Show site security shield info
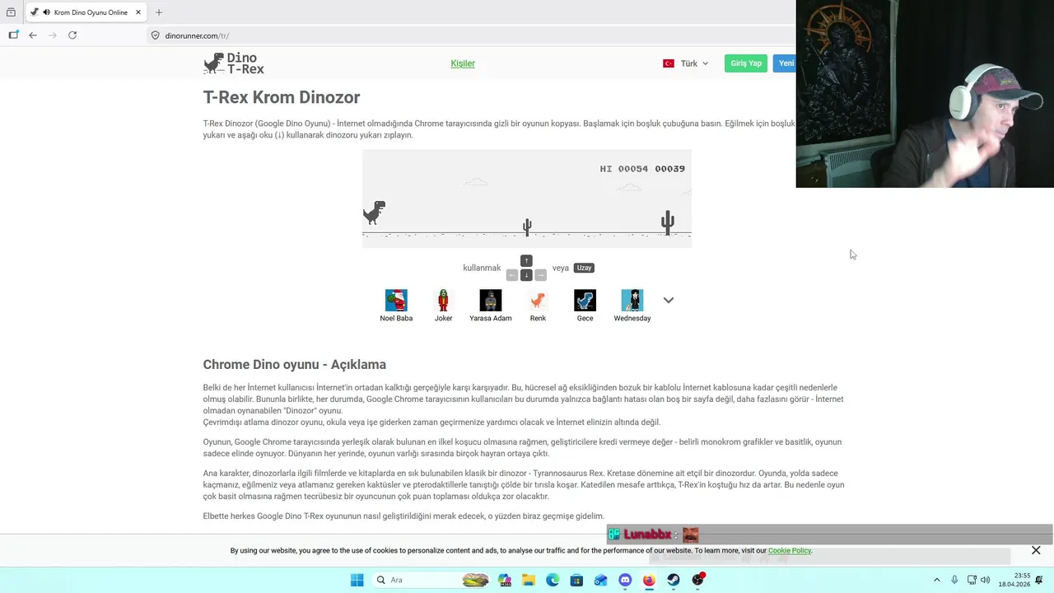The width and height of the screenshot is (1054, 593). [155, 35]
